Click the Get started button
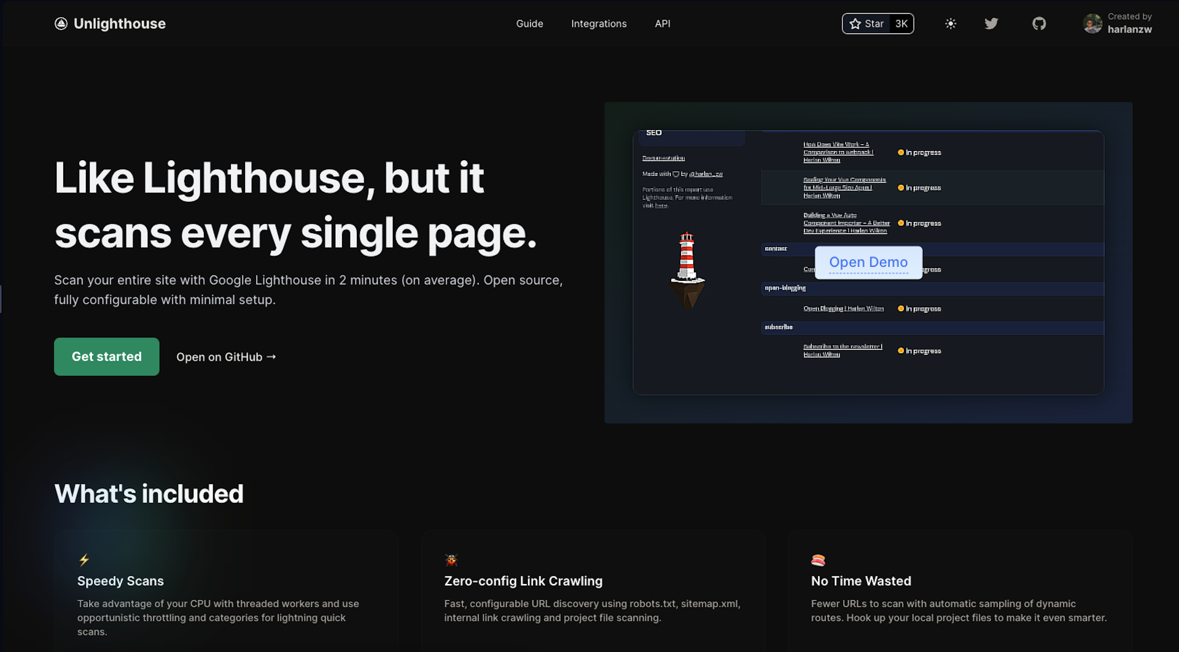 pos(107,356)
